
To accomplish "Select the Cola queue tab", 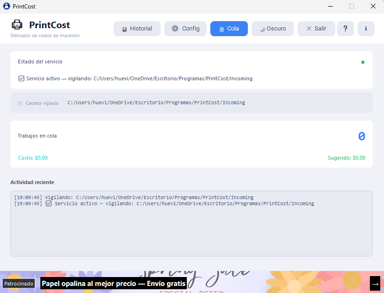I will [x=229, y=29].
